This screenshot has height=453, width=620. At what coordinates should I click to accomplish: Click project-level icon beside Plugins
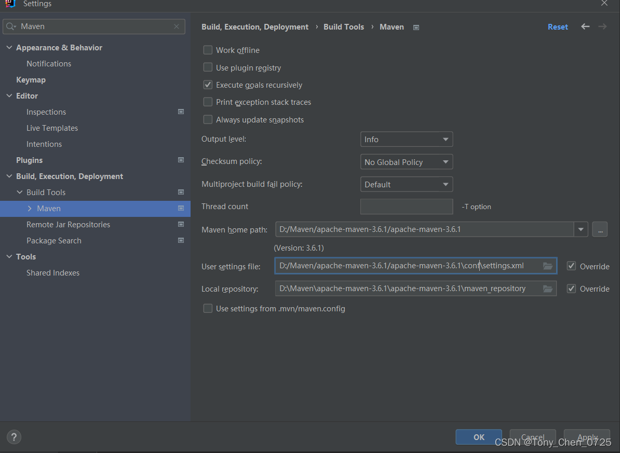point(181,160)
